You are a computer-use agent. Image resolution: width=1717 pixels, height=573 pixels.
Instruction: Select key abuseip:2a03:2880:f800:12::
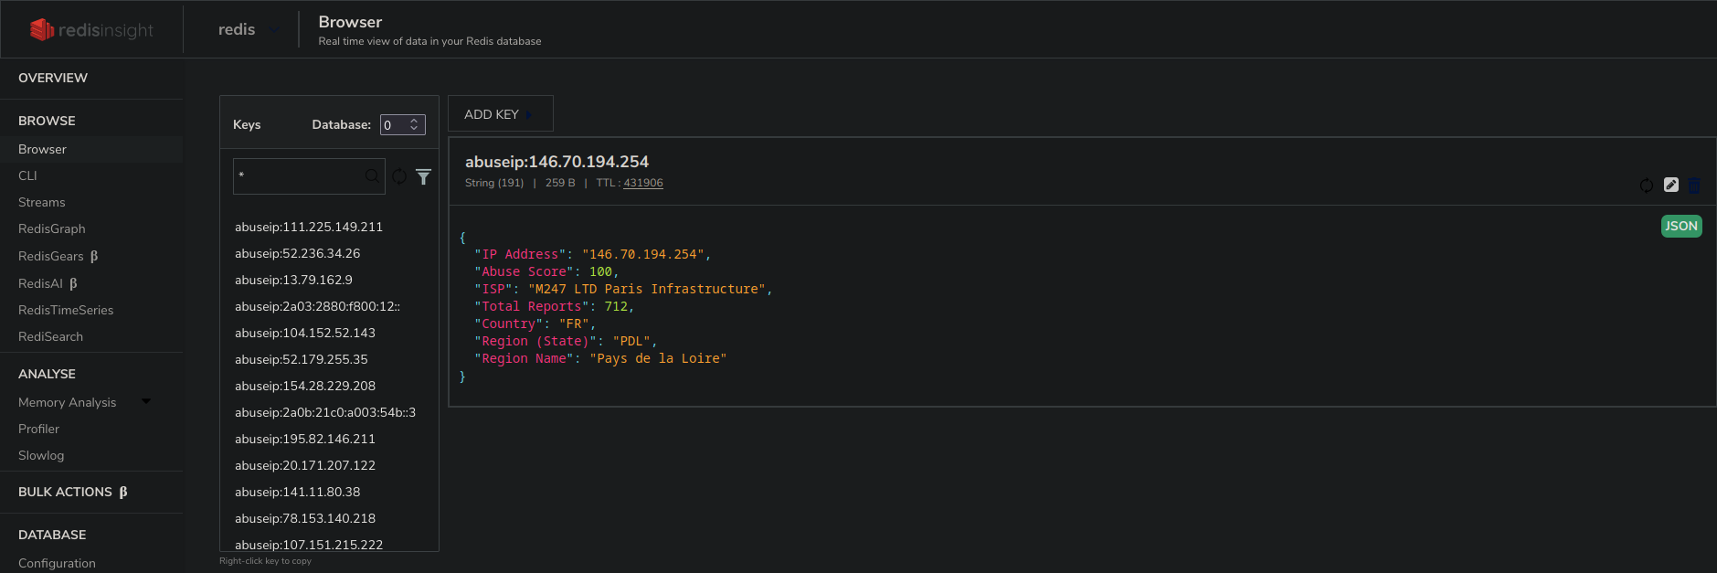pyautogui.click(x=317, y=306)
